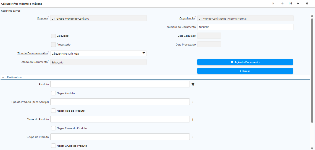Image resolution: width=315 pixels, height=150 pixels.
Task: Open options icon beside Grupo do Produto field
Action: (193, 137)
